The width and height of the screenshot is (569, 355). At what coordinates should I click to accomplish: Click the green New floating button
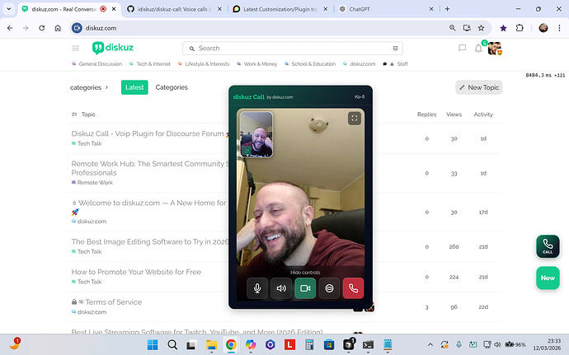pos(548,278)
